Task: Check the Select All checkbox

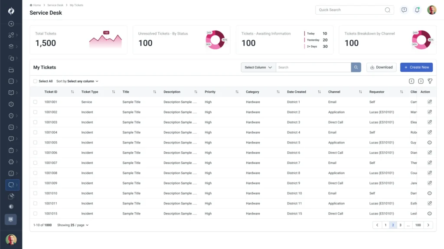Action: (35, 81)
